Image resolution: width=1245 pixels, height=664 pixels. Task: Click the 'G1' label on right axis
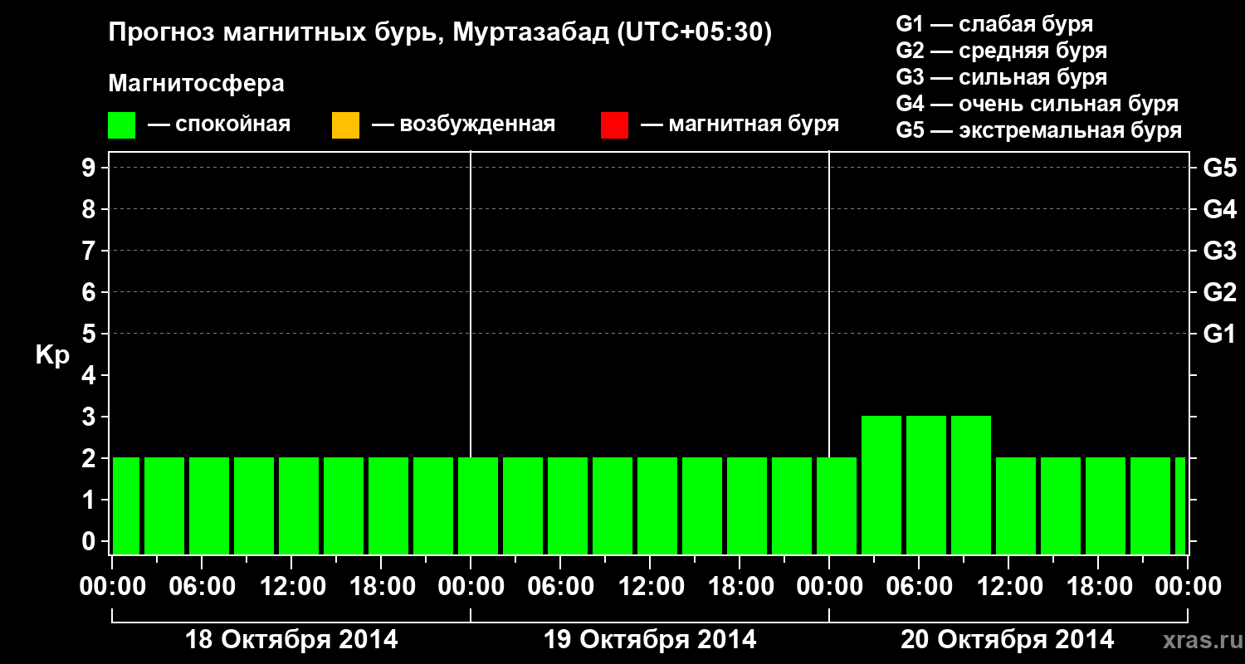coord(1219,334)
